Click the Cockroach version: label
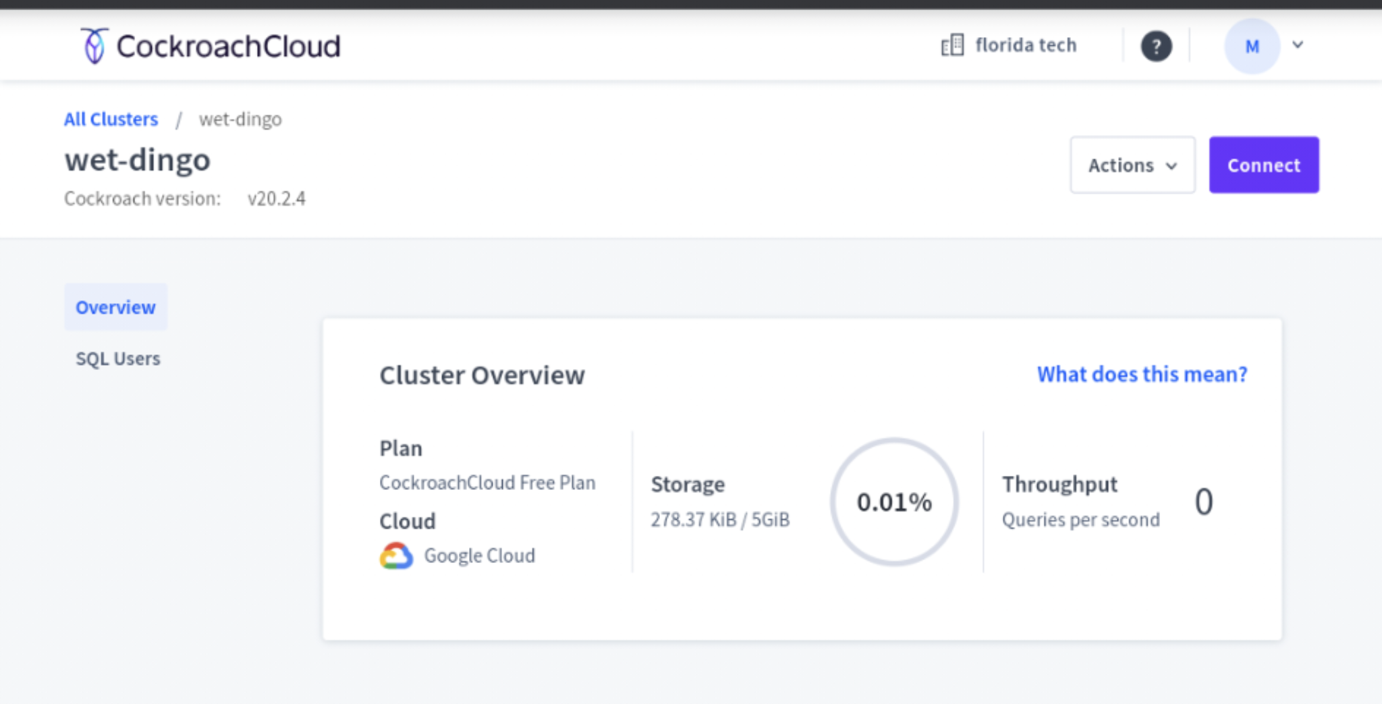Image resolution: width=1382 pixels, height=704 pixels. [142, 198]
